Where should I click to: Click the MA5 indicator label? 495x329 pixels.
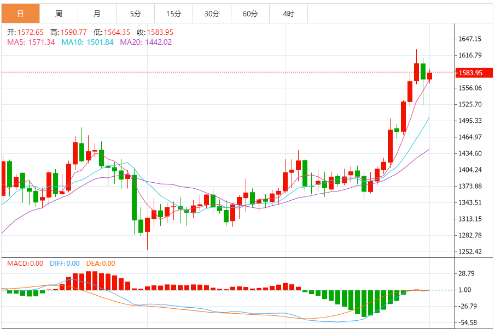point(31,42)
